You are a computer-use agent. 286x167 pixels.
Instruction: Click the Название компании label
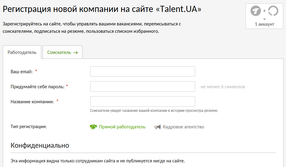(32, 101)
